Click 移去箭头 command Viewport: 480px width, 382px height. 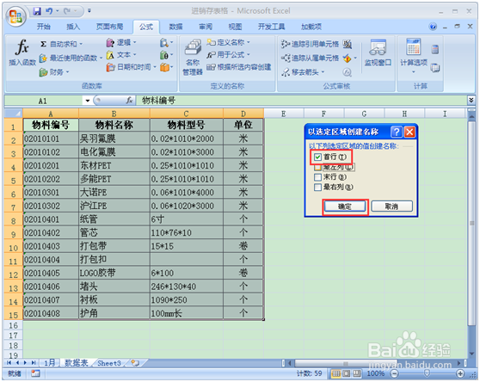coord(303,72)
